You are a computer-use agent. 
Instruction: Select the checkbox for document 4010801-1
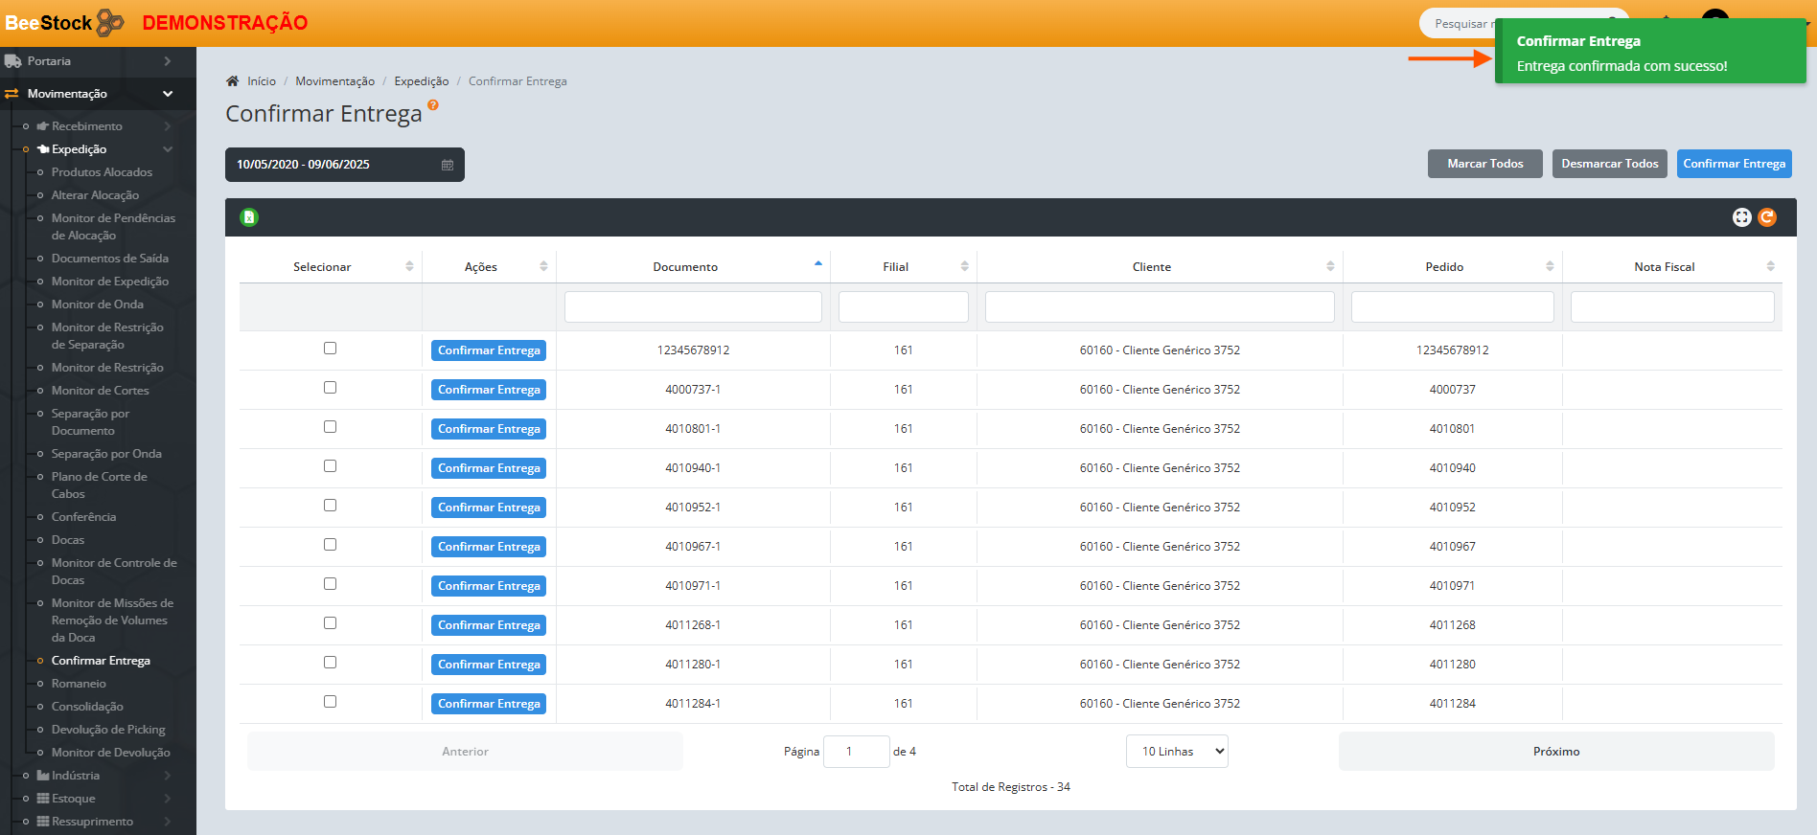(330, 427)
